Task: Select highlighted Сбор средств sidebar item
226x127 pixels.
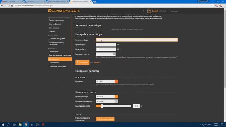Action: pos(60,59)
